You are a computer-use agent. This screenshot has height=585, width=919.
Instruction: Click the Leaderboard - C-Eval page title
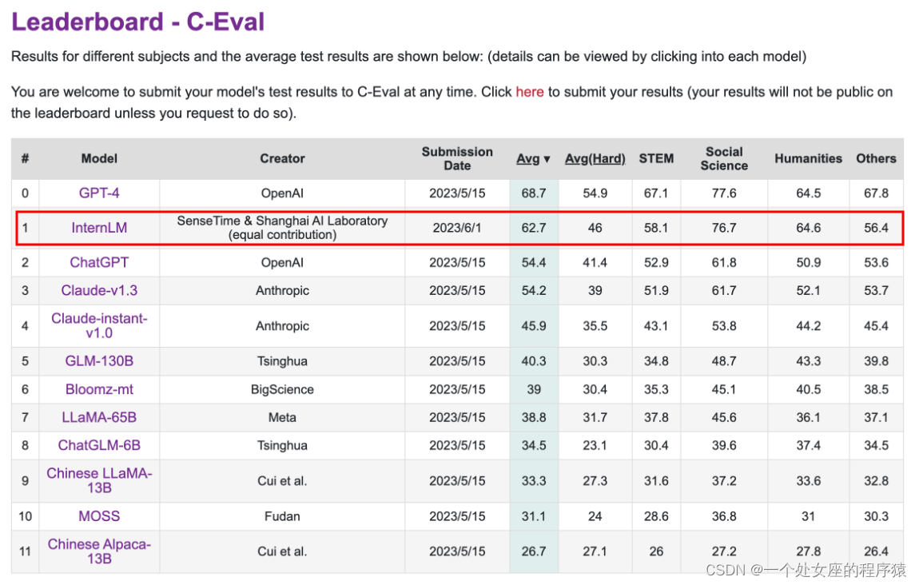[x=137, y=22]
